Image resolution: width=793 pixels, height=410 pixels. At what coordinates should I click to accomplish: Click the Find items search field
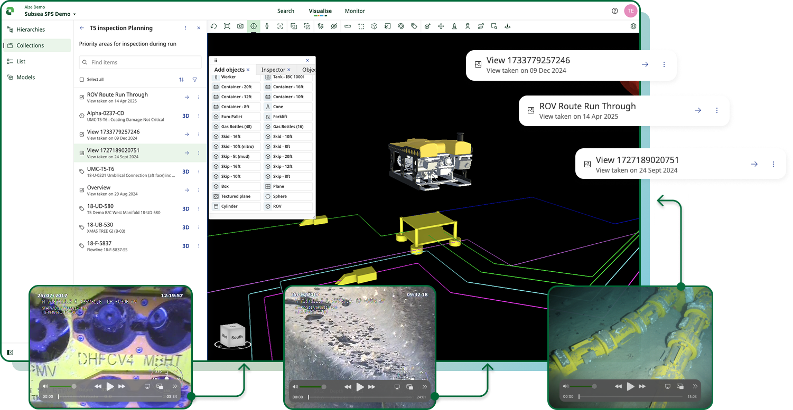(x=139, y=62)
